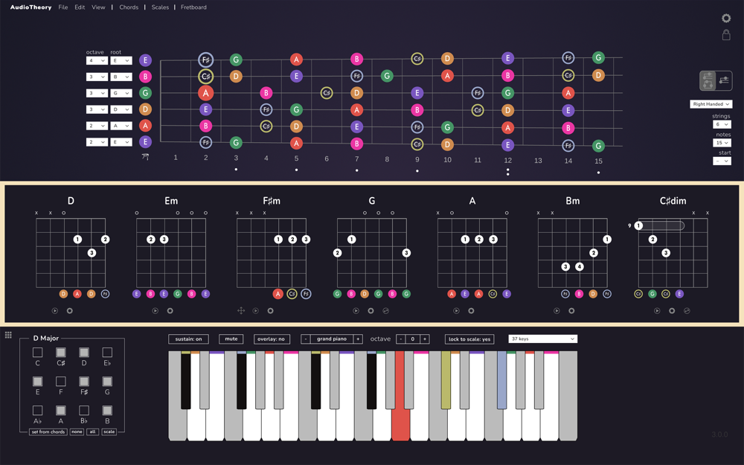Toggle the F note checkbox
This screenshot has width=744, height=465.
(61, 382)
